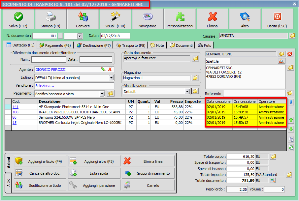
Task: Click the Aggiungi articolo (F4) button
Action: [40, 161]
